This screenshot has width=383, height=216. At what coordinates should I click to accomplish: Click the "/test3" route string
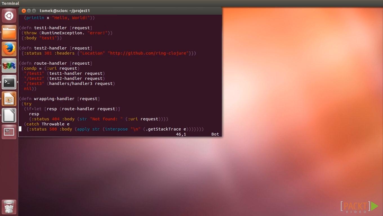pos(34,84)
